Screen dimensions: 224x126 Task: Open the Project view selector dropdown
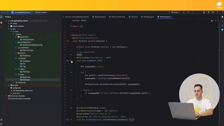coord(9,17)
